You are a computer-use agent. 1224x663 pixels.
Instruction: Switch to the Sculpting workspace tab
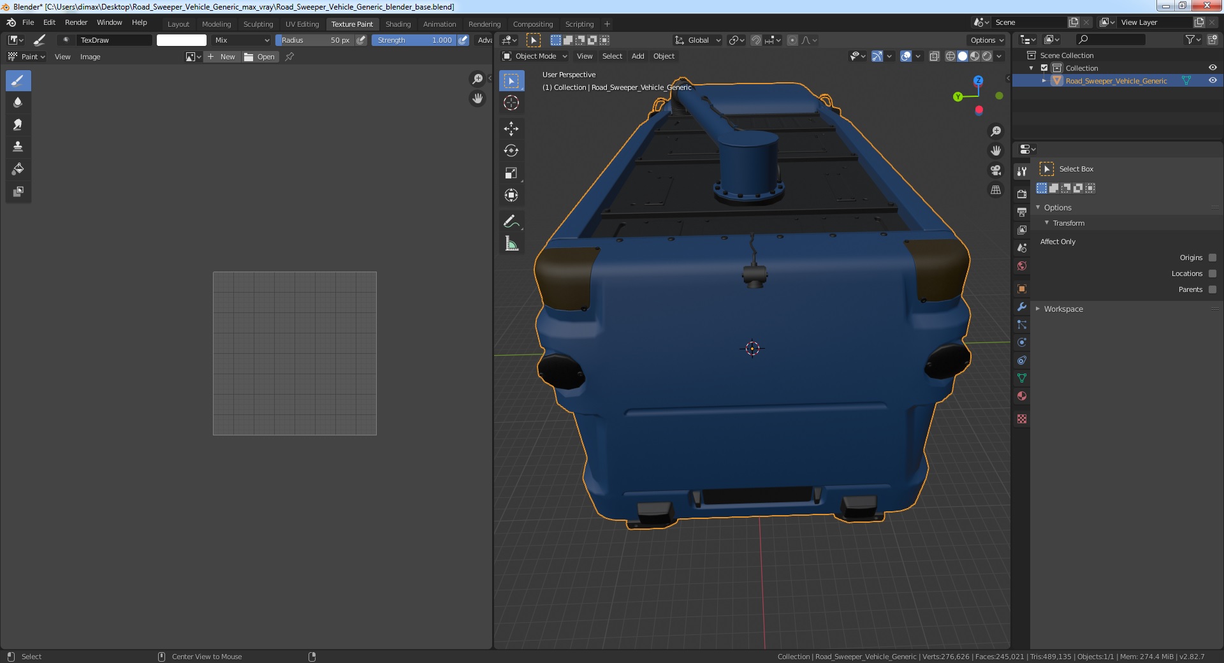pyautogui.click(x=258, y=24)
